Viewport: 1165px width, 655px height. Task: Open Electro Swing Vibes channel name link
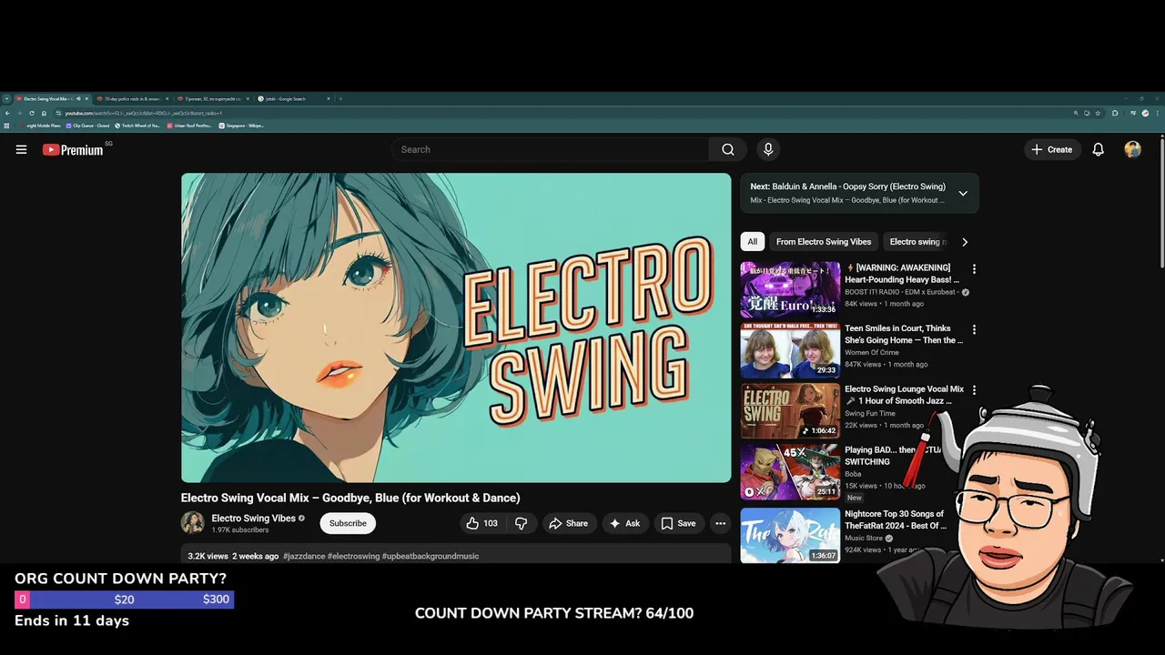tap(253, 519)
